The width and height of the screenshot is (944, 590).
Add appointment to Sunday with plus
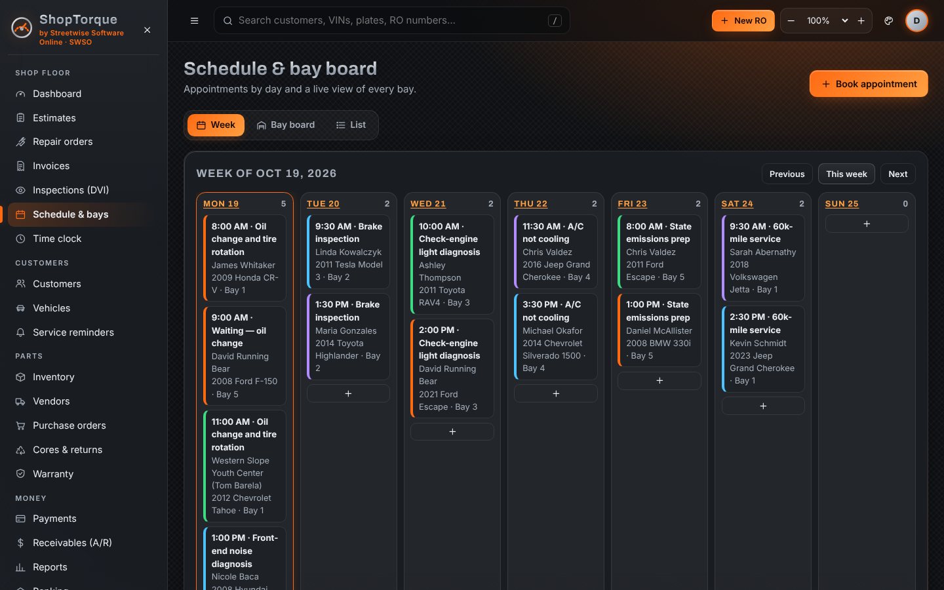coord(867,224)
